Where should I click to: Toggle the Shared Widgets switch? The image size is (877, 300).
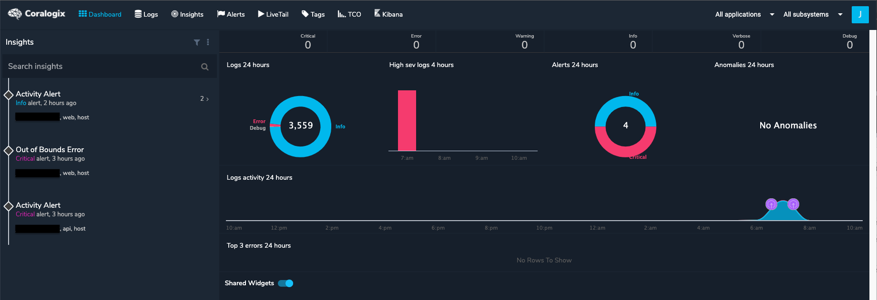tap(286, 283)
